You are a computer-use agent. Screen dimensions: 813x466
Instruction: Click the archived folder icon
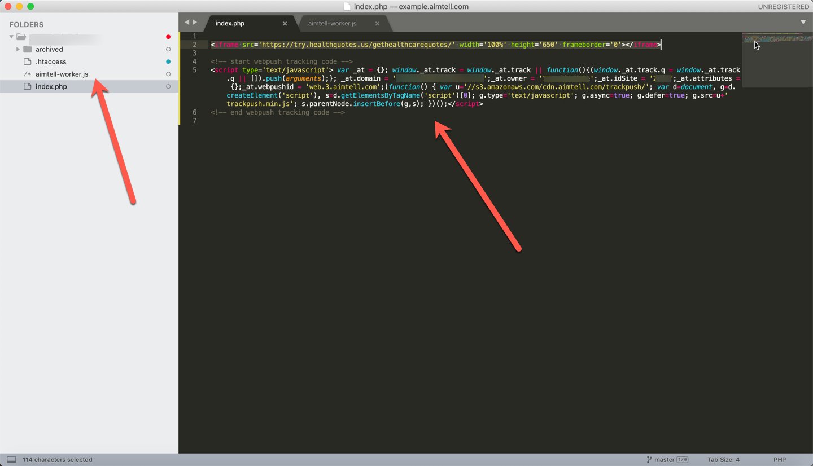tap(27, 50)
